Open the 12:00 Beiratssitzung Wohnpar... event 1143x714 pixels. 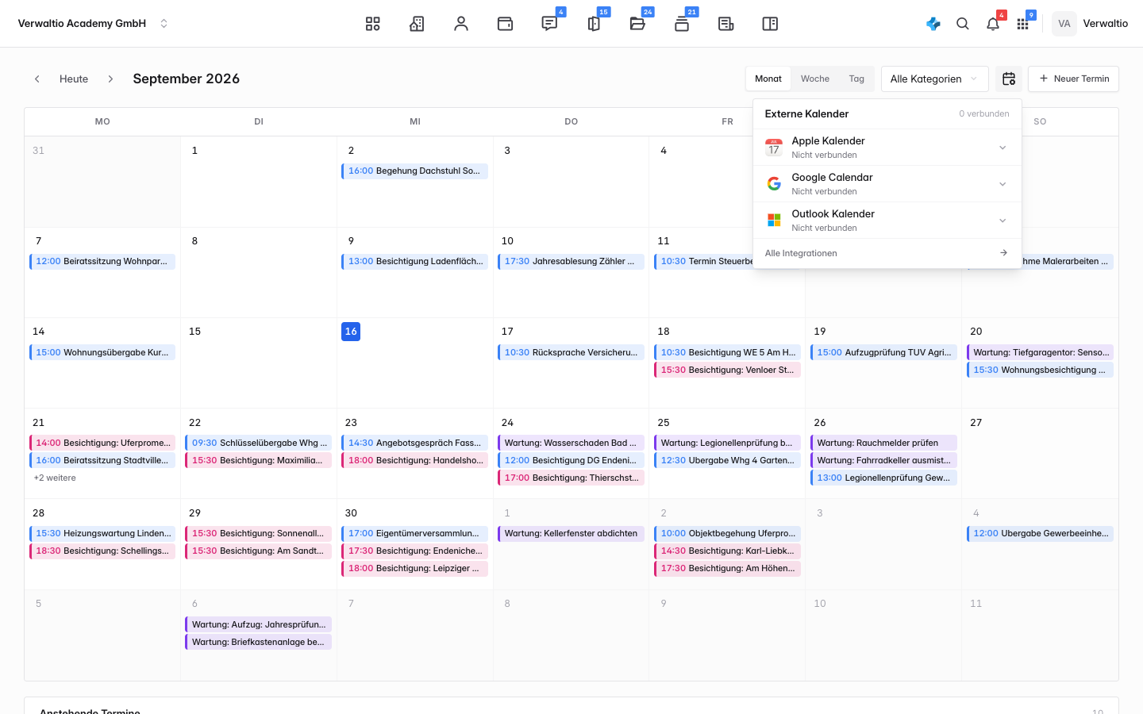(x=102, y=261)
